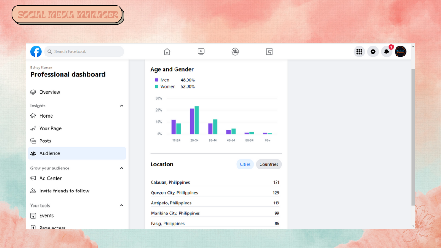This screenshot has width=441, height=248.
Task: Click the Overview icon in sidebar
Action: click(33, 92)
